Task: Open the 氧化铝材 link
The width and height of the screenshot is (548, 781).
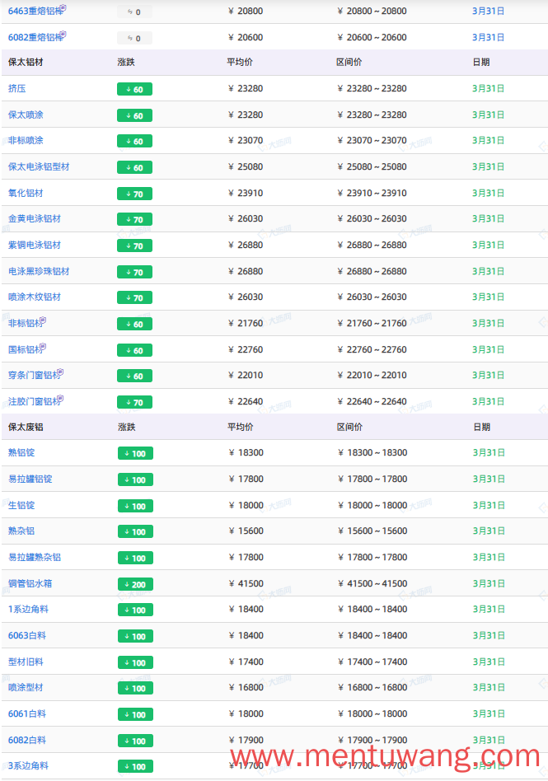Action: (x=26, y=194)
